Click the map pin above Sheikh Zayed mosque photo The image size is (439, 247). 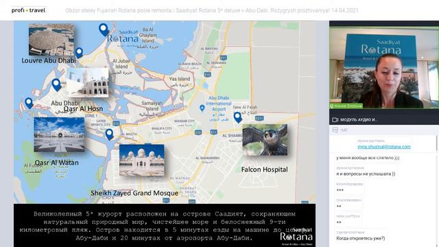click(110, 134)
